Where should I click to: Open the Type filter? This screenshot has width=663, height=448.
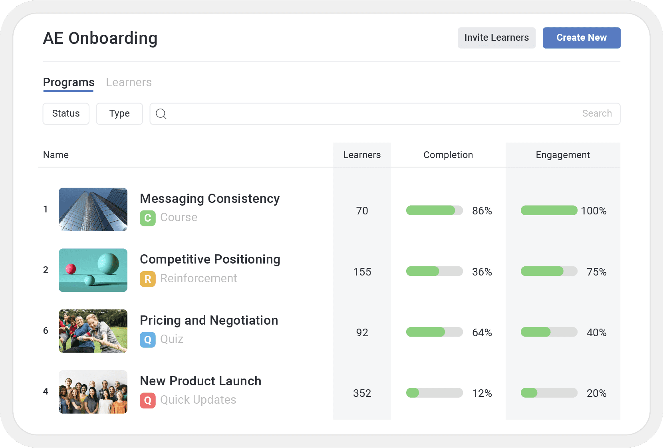click(119, 114)
